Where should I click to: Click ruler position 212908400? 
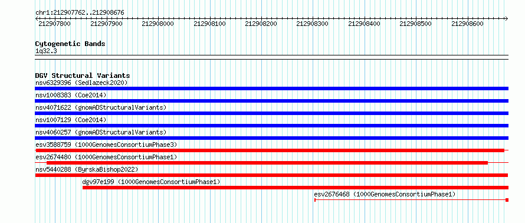[x=365, y=24]
